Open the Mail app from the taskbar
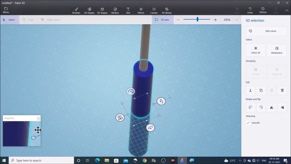Image resolution: width=291 pixels, height=164 pixels. coord(125,160)
